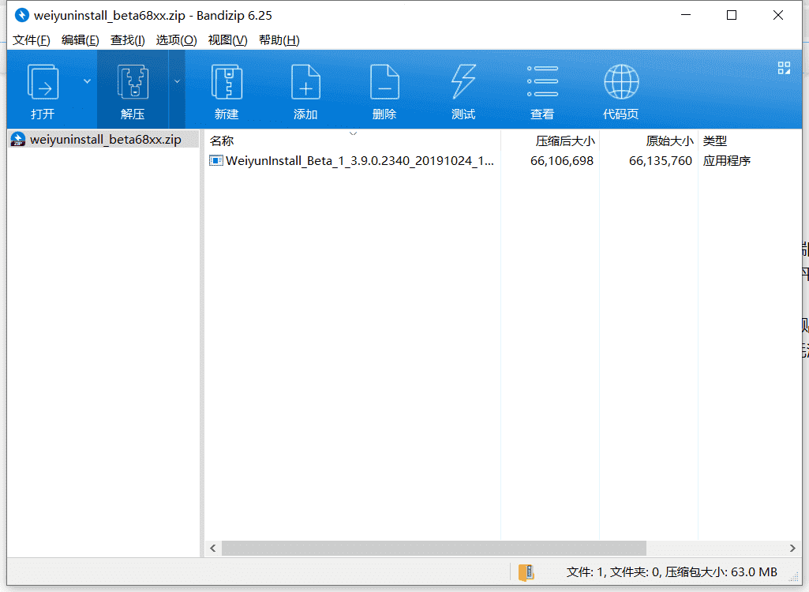Expand the dropdown arrow next to 打开
Screen dimensions: 809x592
click(87, 81)
